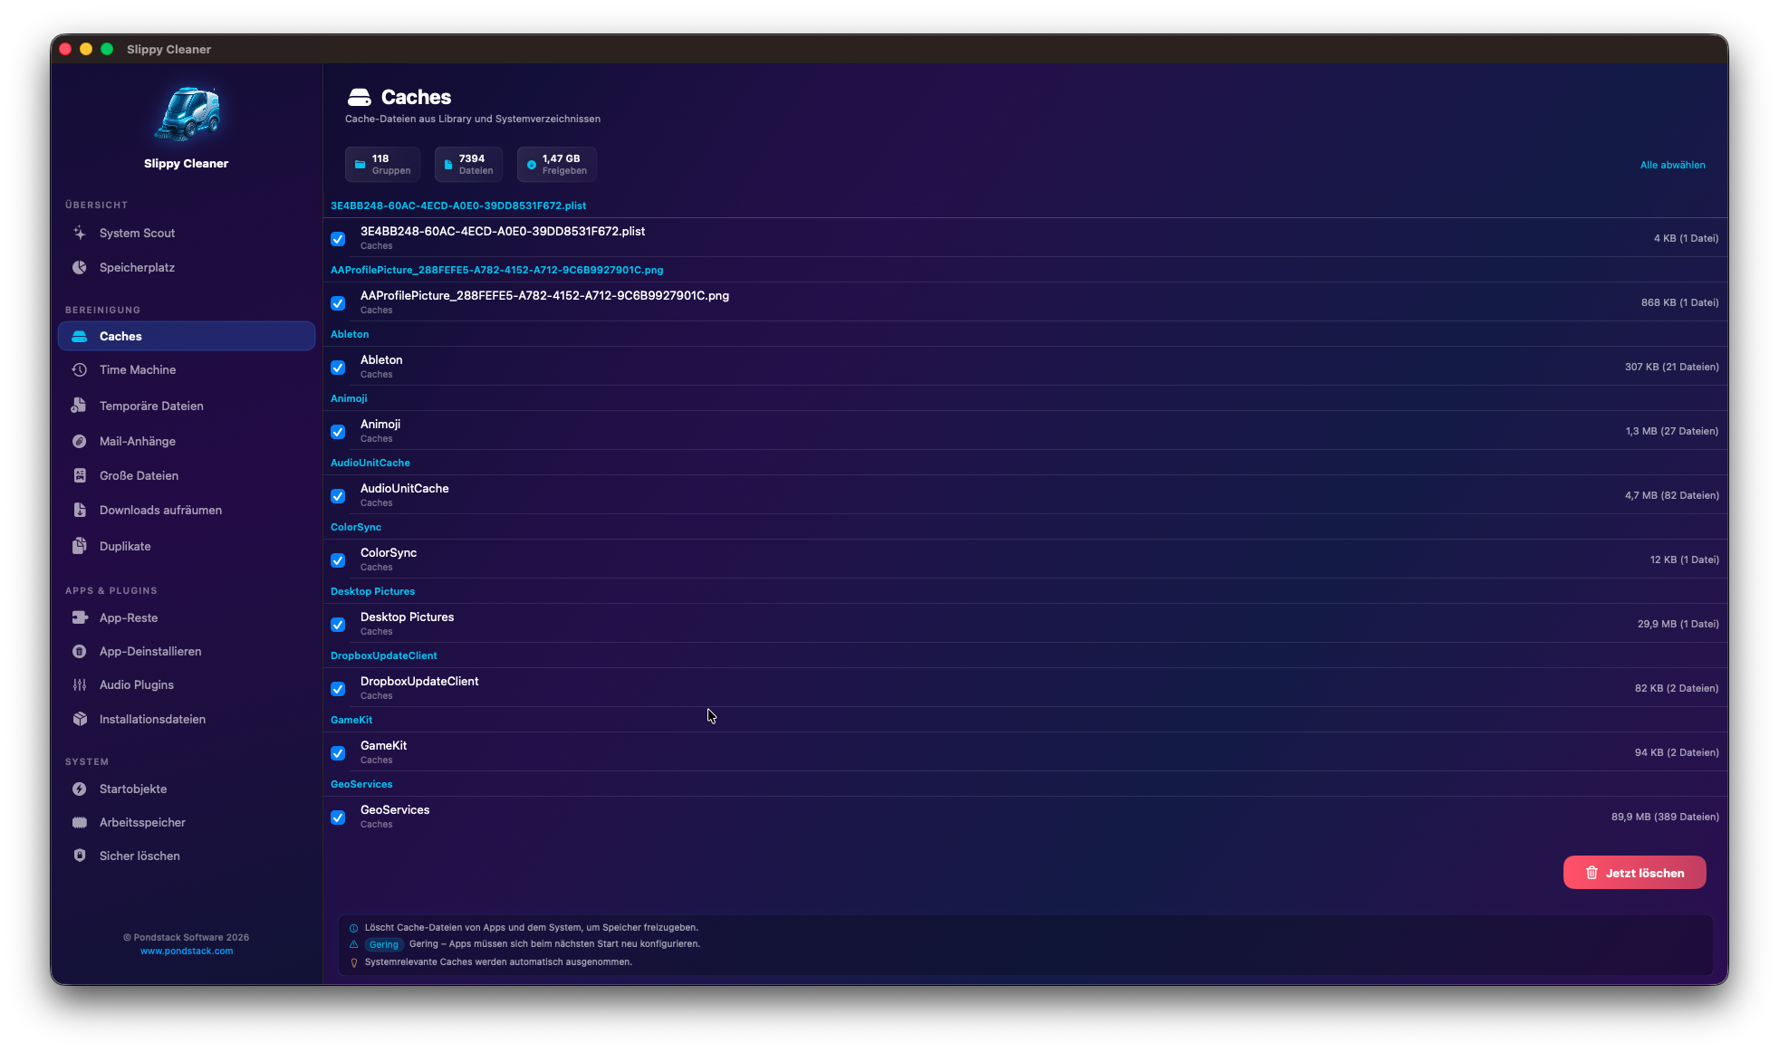
Task: Click Alle abwählen link
Action: click(x=1672, y=165)
